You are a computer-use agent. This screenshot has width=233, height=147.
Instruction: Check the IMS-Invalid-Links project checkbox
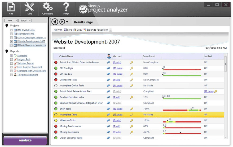point(11,30)
